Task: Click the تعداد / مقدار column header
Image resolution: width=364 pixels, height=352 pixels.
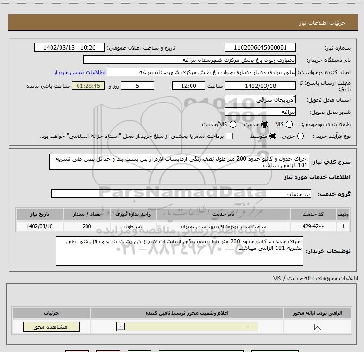Action: [x=87, y=214]
